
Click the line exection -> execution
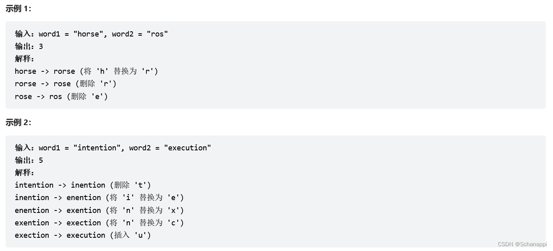click(x=83, y=235)
